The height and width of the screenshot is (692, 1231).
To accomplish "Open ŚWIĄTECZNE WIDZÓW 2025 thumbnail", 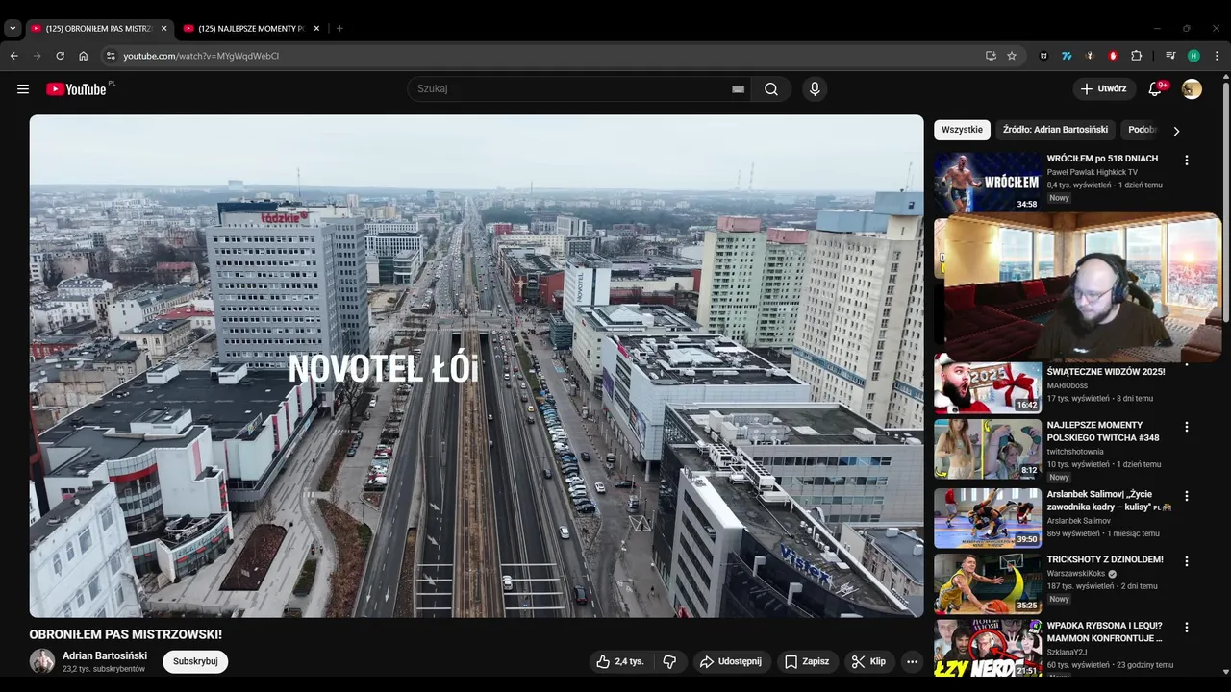I will pos(988,385).
